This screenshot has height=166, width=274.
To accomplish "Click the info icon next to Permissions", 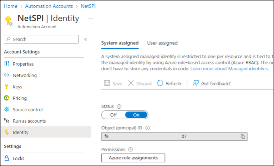I will pos(131,150).
